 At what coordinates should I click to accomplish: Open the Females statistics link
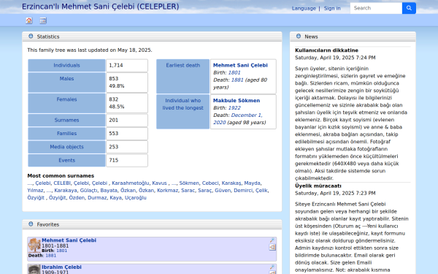coord(66,99)
